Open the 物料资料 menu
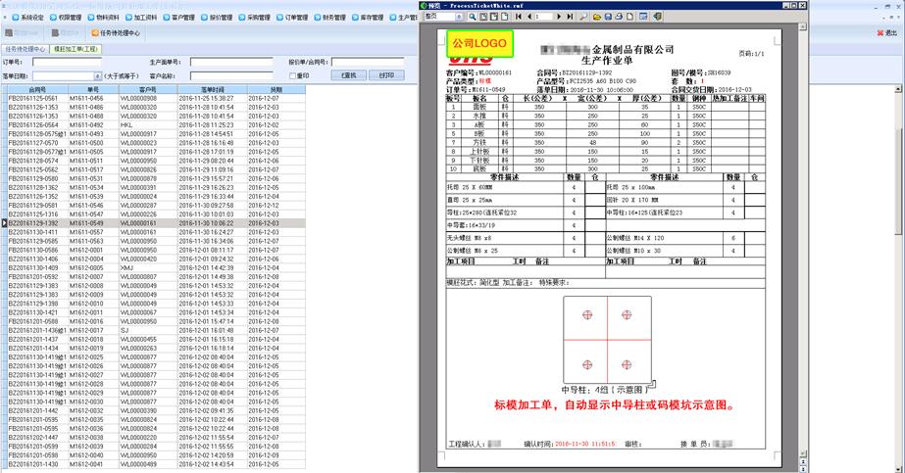This screenshot has height=473, width=905. [x=103, y=18]
